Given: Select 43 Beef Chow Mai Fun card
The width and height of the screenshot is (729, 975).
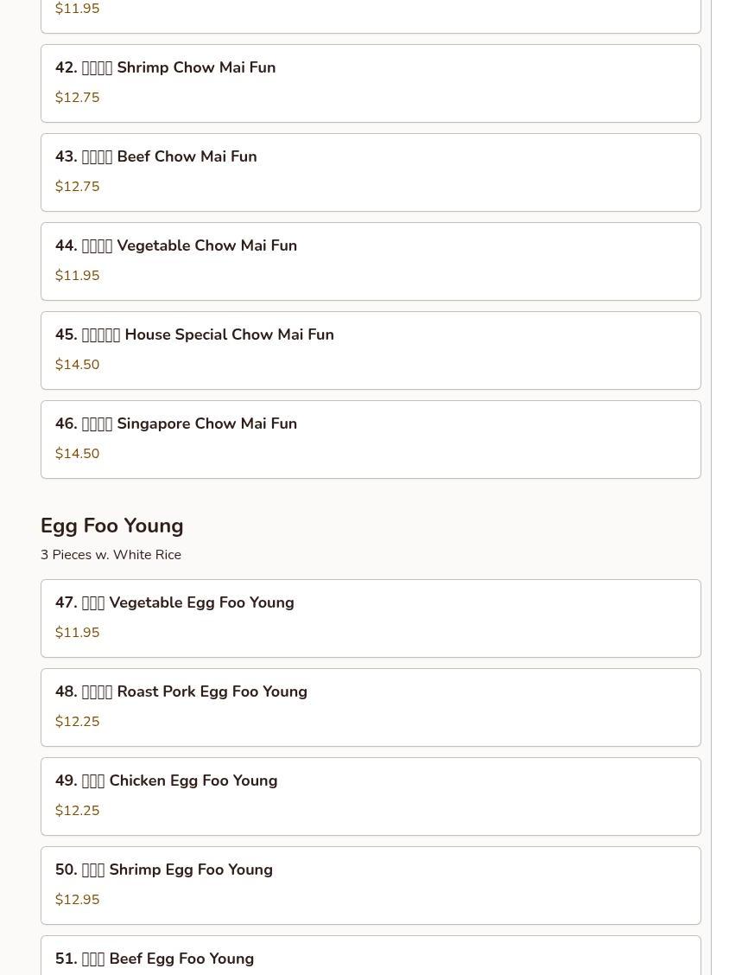Looking at the screenshot, I should pos(370,172).
